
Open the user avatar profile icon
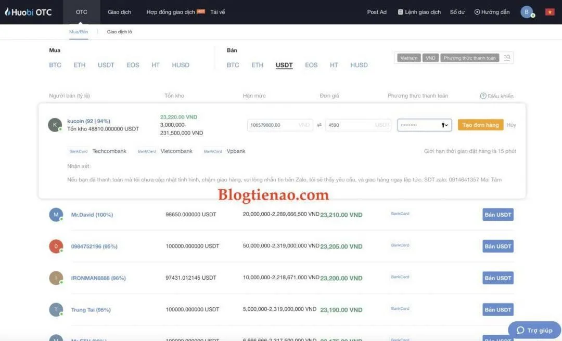click(527, 11)
